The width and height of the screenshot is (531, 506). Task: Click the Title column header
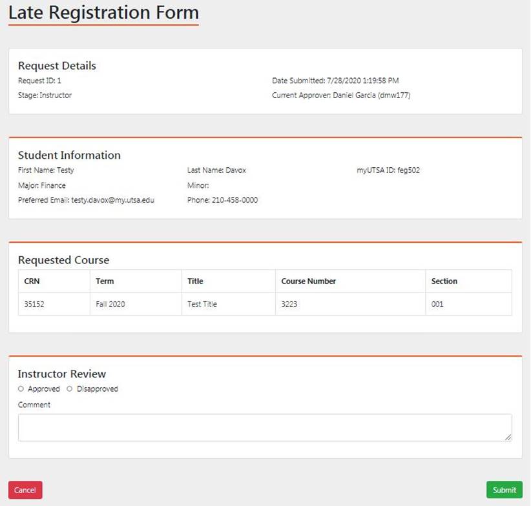pyautogui.click(x=195, y=281)
